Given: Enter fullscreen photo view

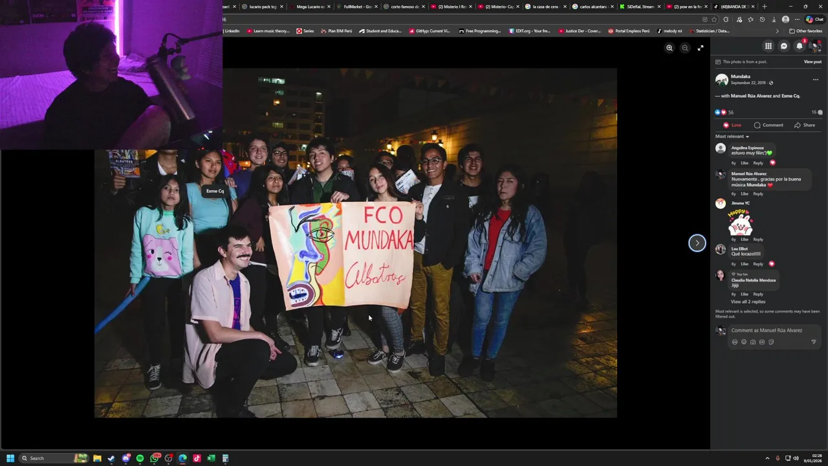Looking at the screenshot, I should pos(701,48).
